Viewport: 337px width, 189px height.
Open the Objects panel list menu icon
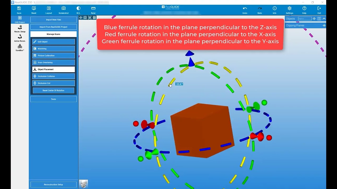point(319,19)
